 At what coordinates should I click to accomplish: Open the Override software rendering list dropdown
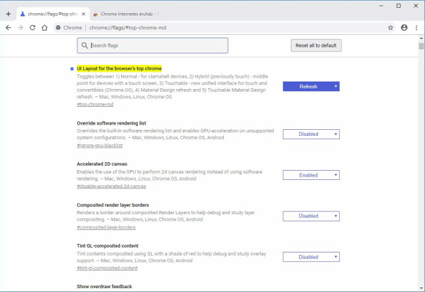point(311,134)
